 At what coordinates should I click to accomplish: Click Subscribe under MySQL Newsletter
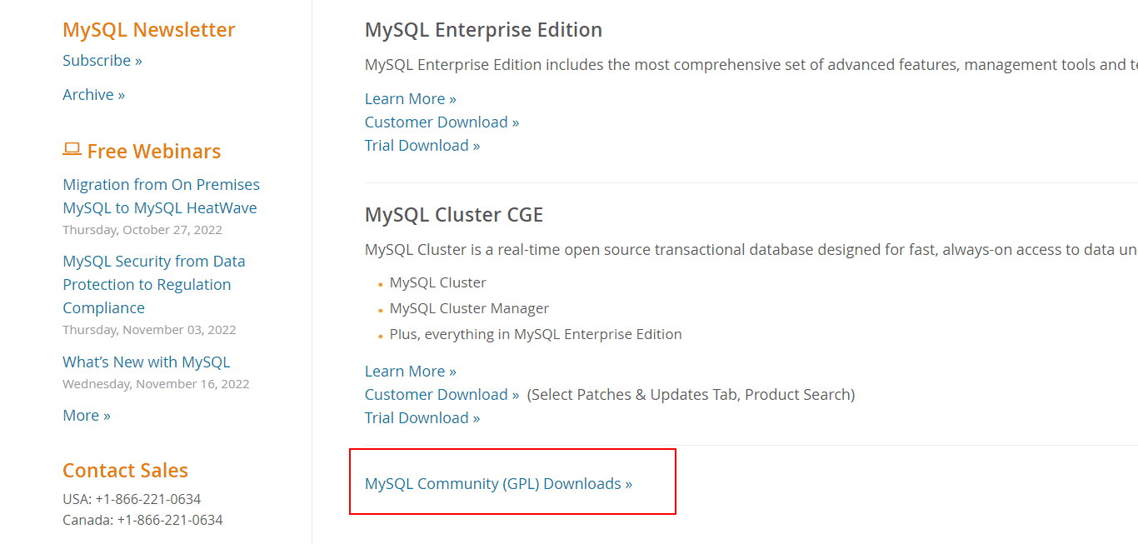point(102,60)
